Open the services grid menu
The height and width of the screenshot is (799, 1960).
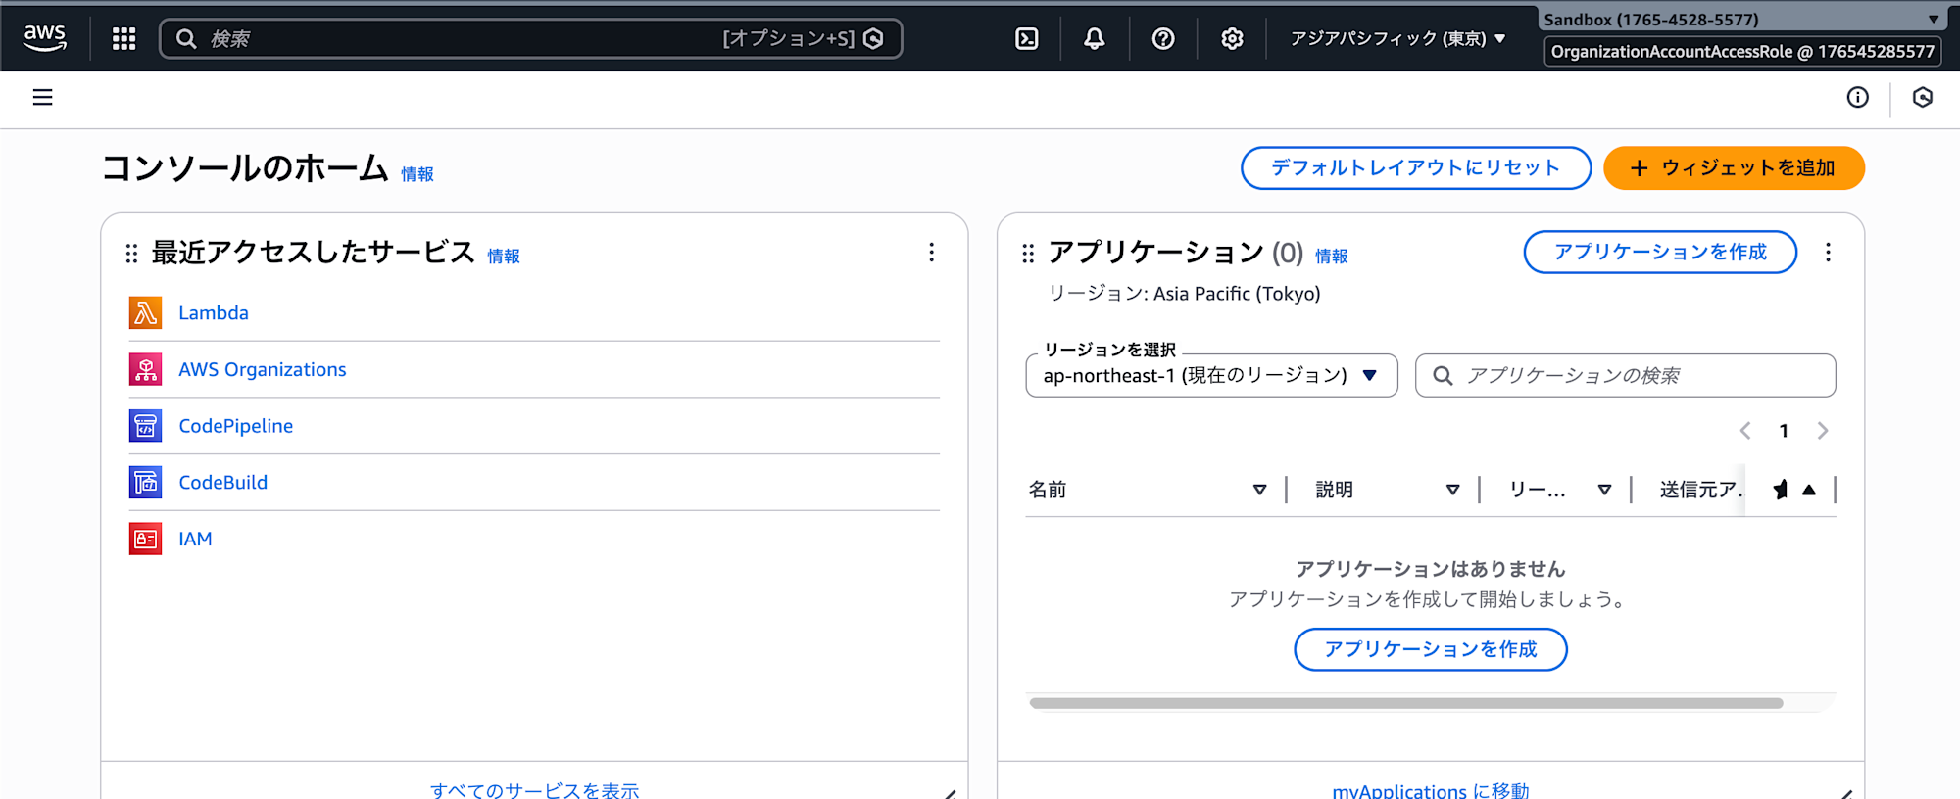point(123,38)
